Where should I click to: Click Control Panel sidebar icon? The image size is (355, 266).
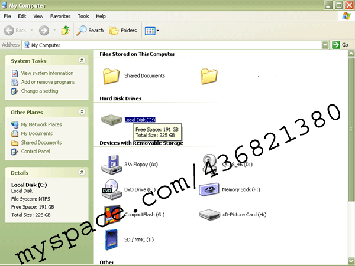[15, 152]
